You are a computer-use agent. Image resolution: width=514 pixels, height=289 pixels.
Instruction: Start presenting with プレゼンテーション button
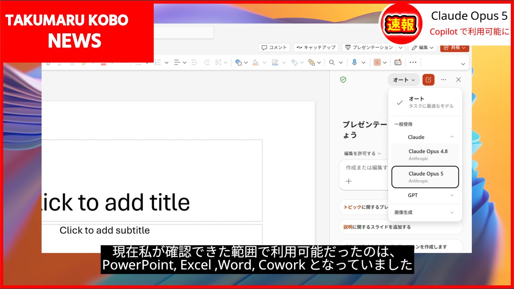click(x=369, y=47)
